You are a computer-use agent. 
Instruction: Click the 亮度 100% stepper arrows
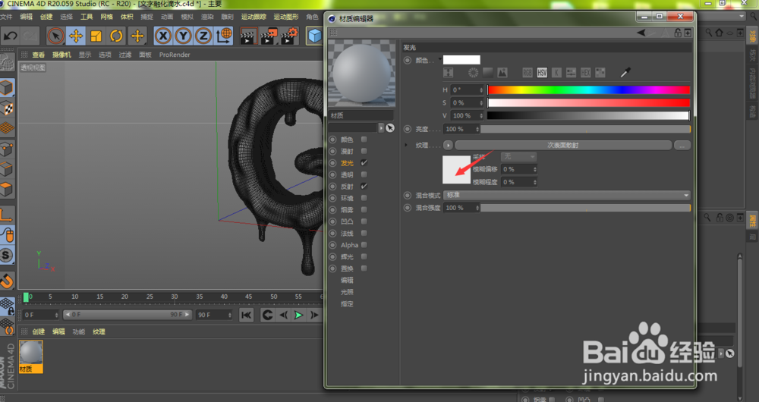[477, 129]
